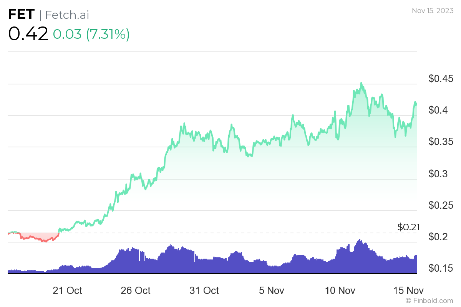
Task: Click the $0.3 price axis label
Action: 439,174
